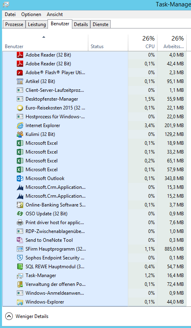The height and width of the screenshot is (328, 191).
Task: Sort by the Arbeitsspeicher column header
Action: 172,43
